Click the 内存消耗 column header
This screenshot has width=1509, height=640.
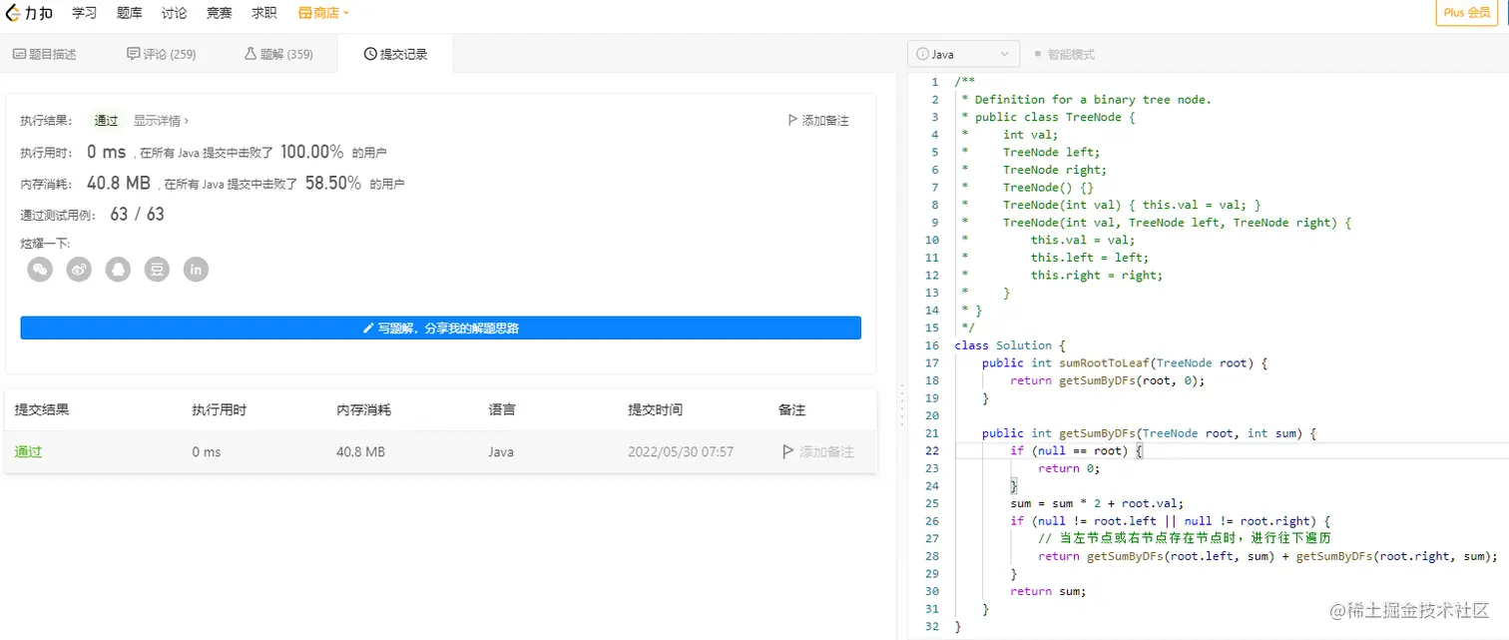[x=364, y=409]
